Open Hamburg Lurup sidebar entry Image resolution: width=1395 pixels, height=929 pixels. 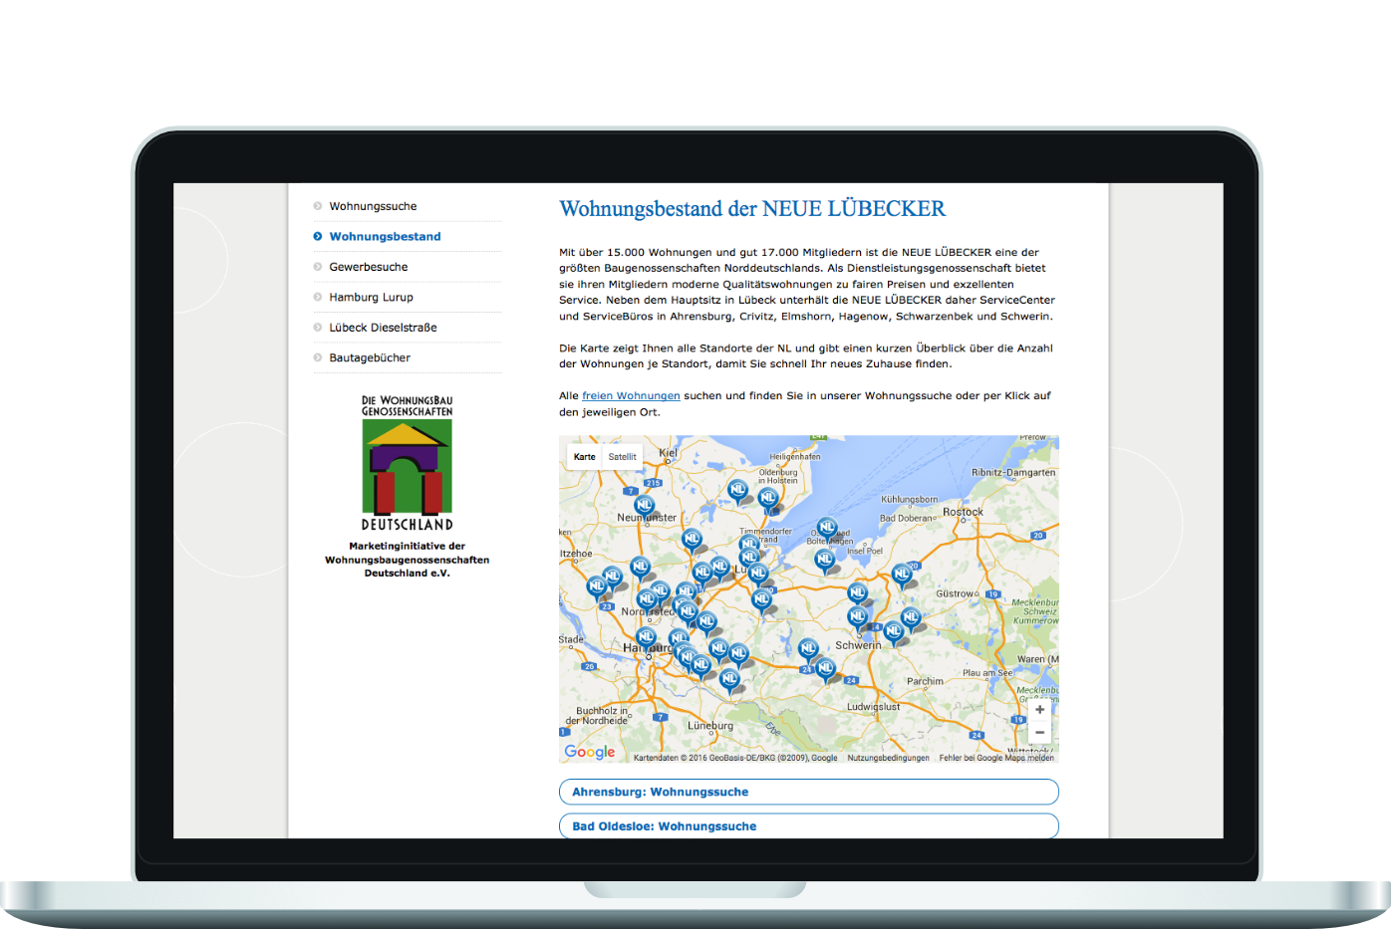click(371, 297)
